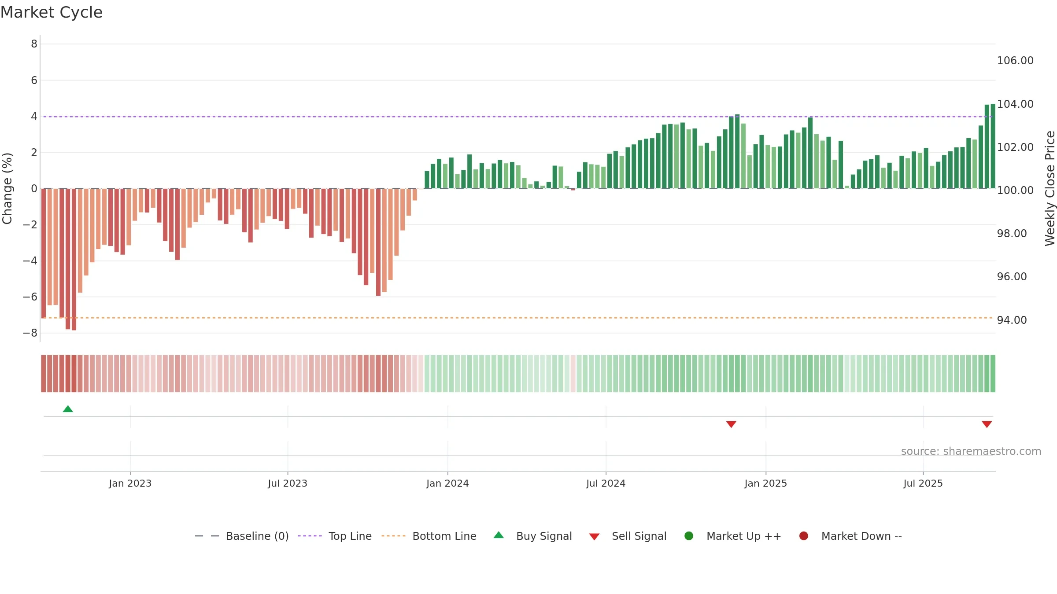Click the 96.00 price axis label
This screenshot has height=594, width=1057.
pos(1012,277)
